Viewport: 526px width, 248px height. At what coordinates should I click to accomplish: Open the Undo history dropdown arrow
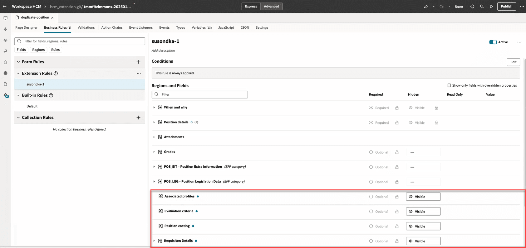pyautogui.click(x=434, y=7)
